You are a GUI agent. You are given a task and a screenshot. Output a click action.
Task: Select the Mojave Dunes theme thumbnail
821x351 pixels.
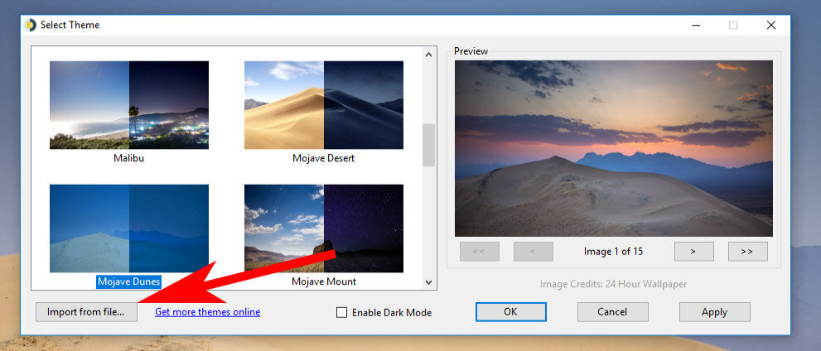(x=129, y=228)
